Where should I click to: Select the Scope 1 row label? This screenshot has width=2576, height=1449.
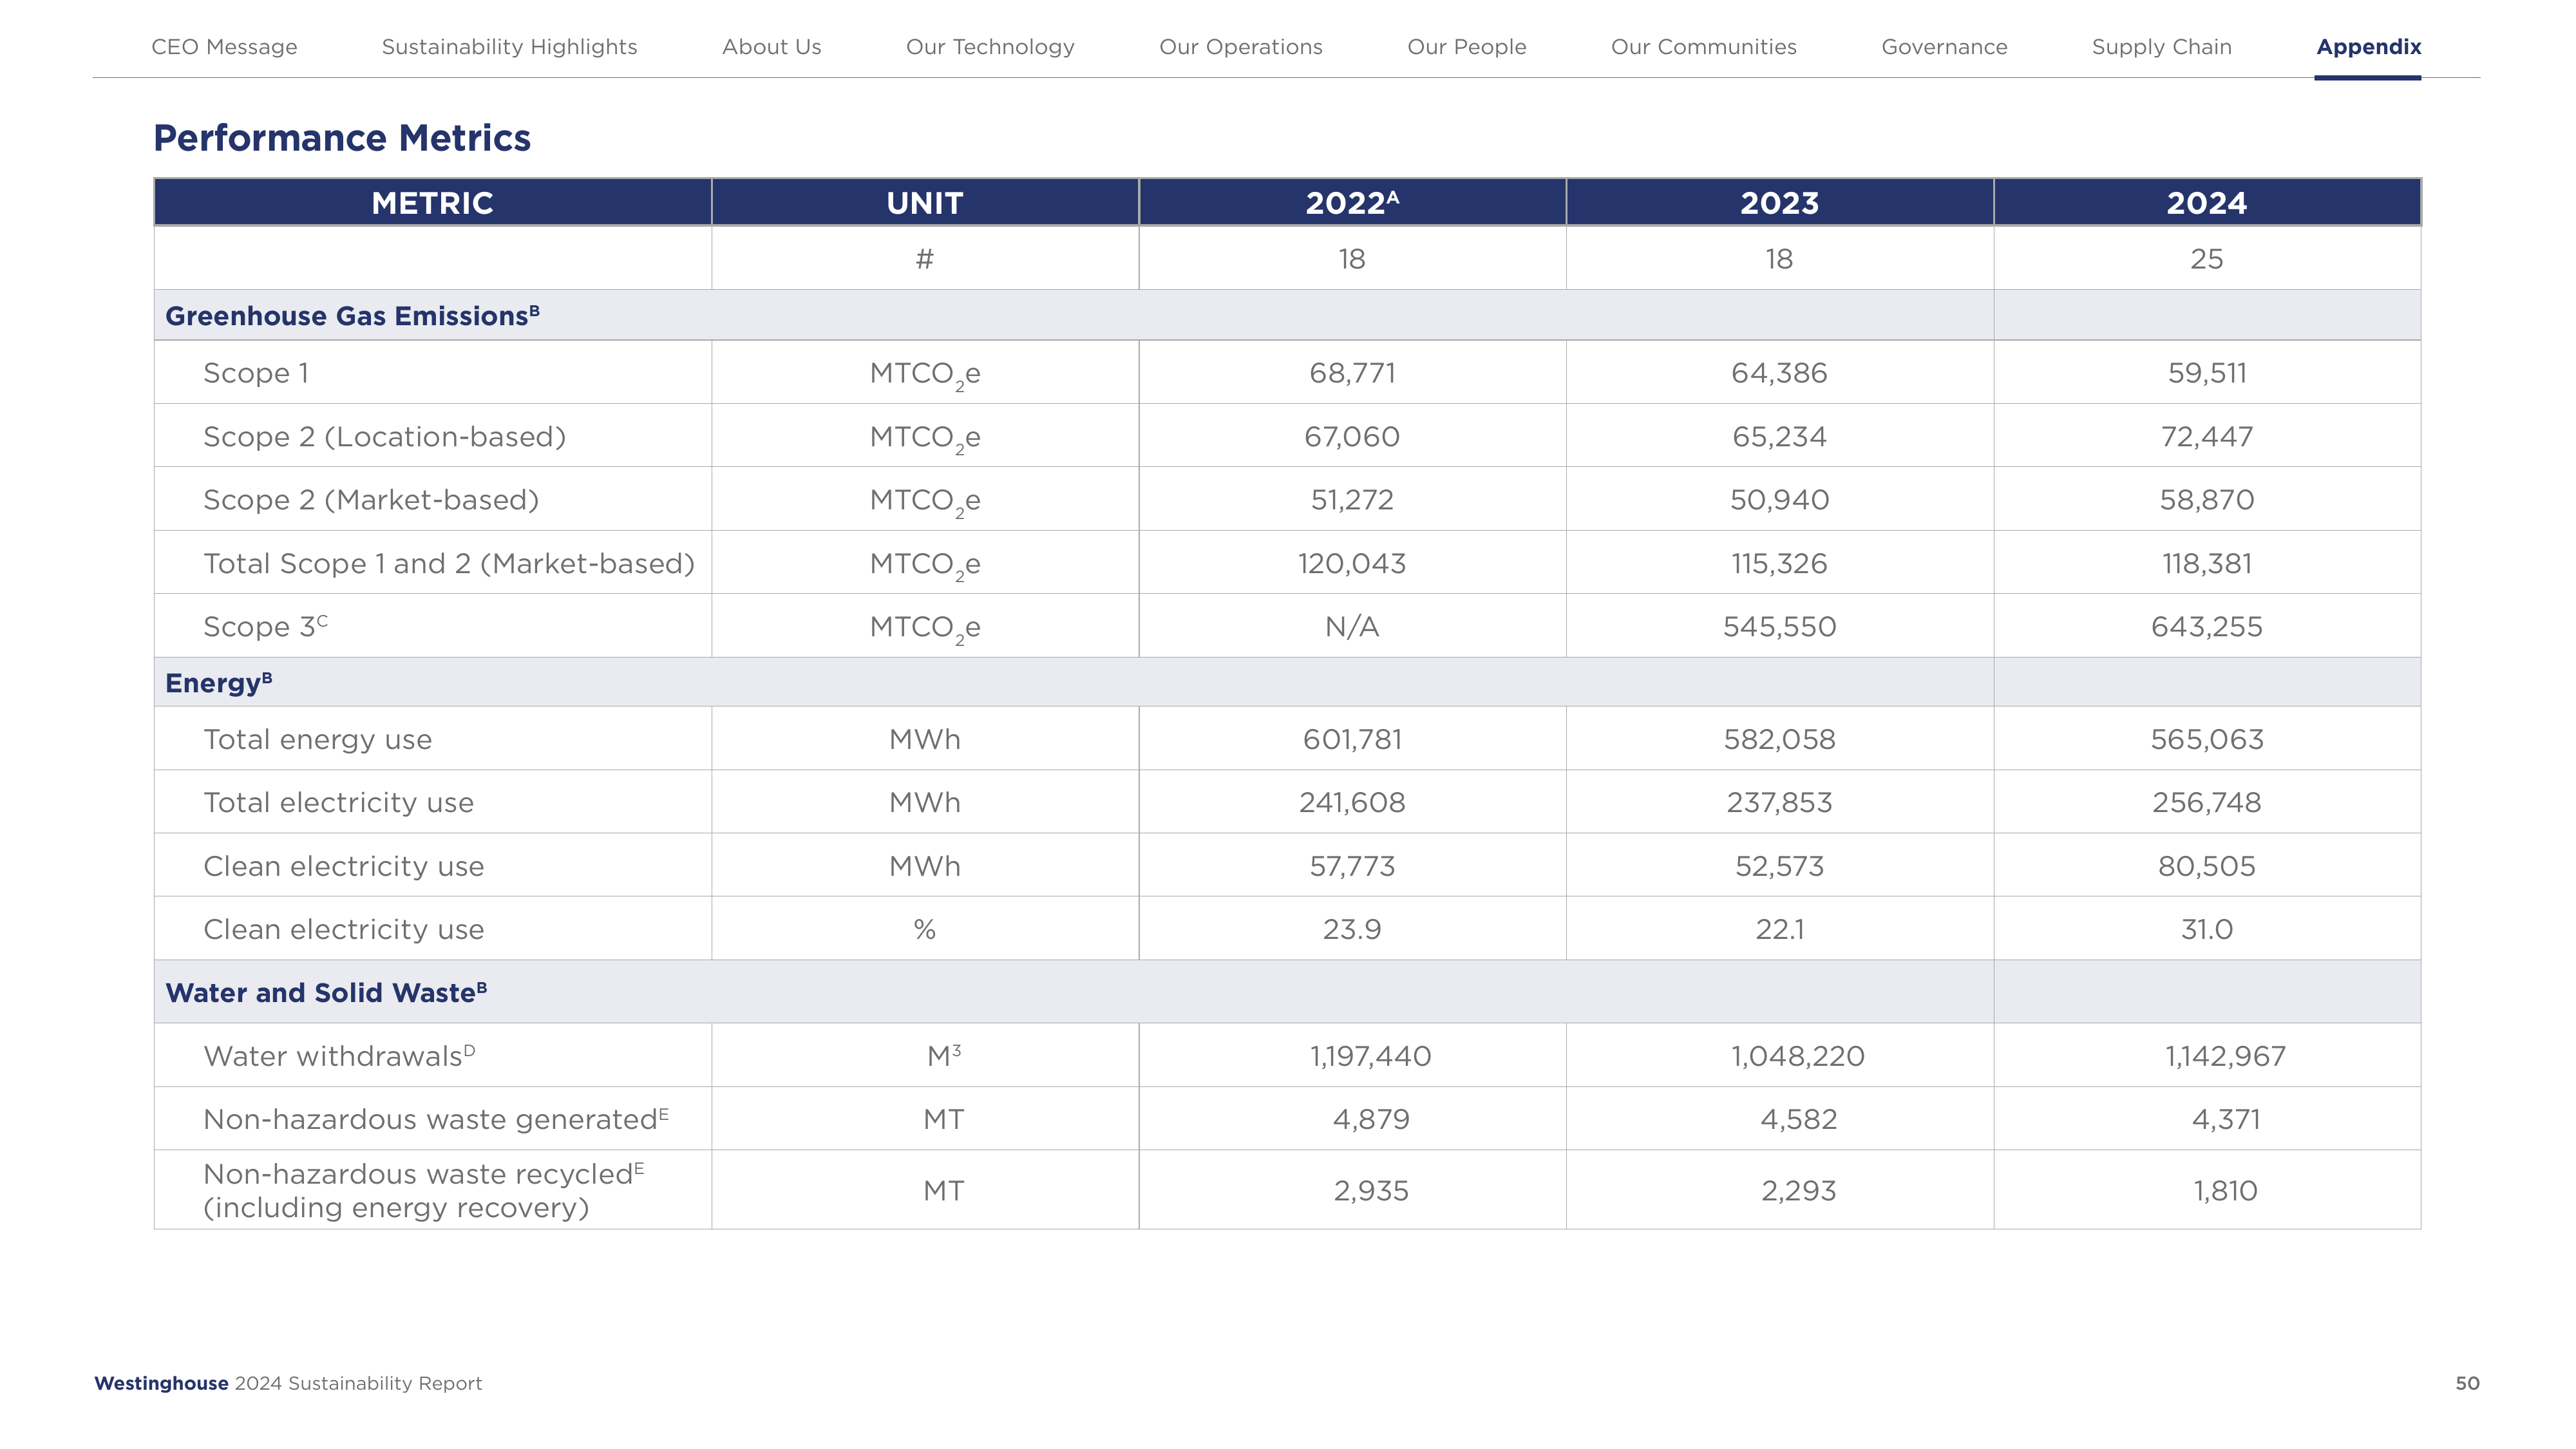point(256,373)
